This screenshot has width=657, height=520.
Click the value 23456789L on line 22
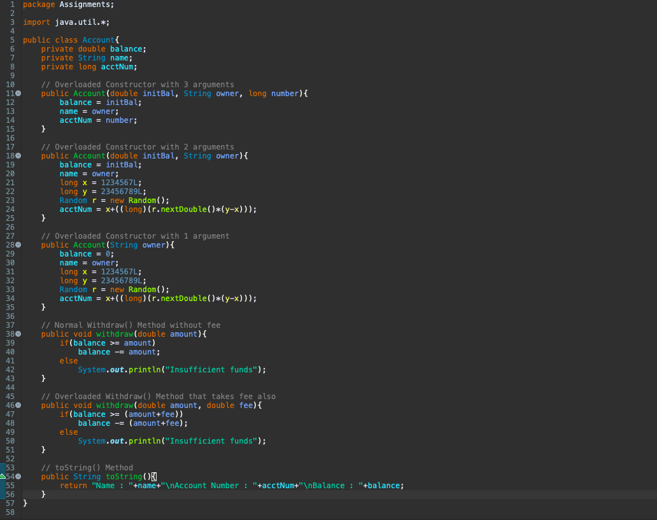pyautogui.click(x=123, y=192)
